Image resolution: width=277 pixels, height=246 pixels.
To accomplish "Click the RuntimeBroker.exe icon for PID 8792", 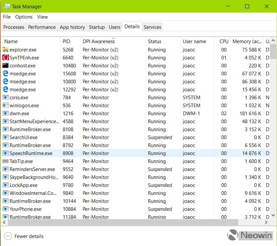I will [6, 145].
